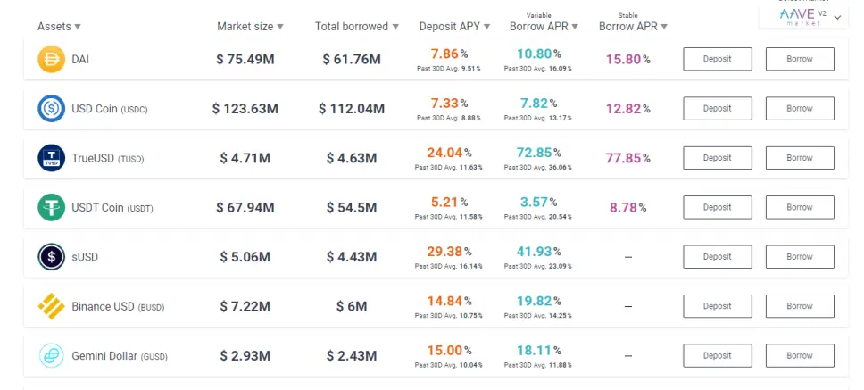Click the sUSD token icon
864x390 pixels.
(x=51, y=257)
